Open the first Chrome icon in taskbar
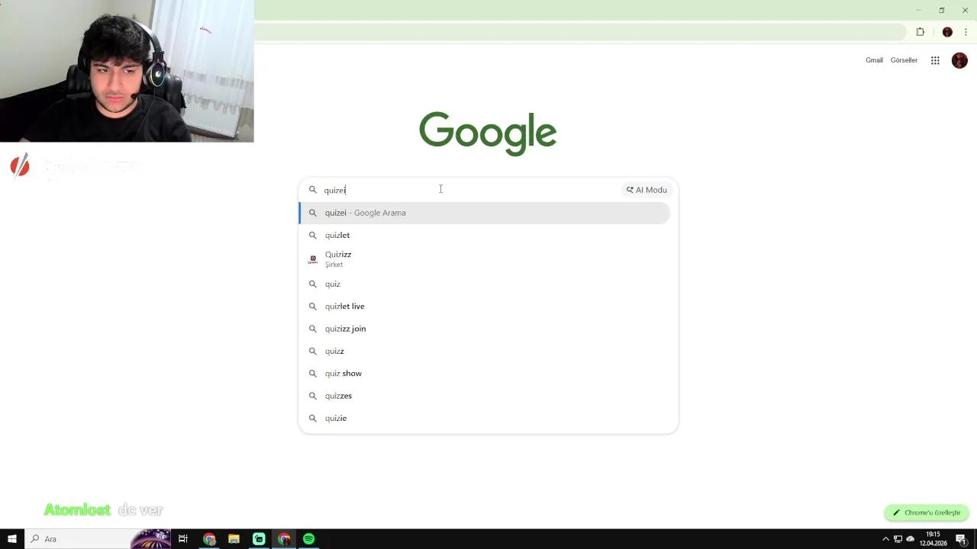977x549 pixels. tap(209, 539)
